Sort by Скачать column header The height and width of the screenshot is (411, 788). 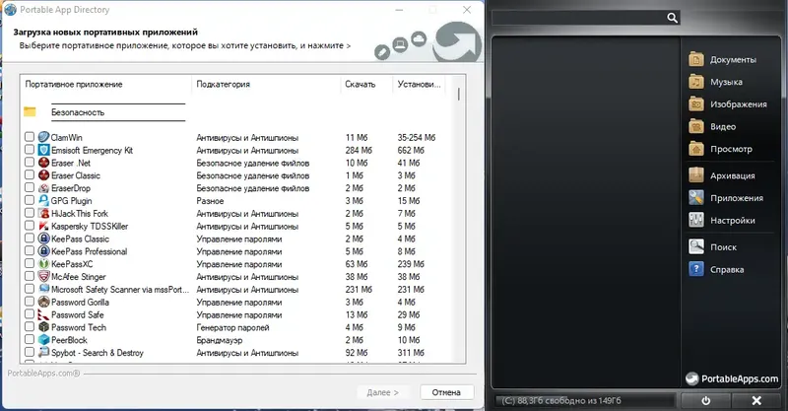[366, 84]
